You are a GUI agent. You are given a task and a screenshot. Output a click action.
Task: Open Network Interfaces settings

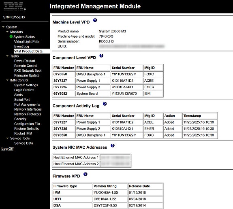(28, 109)
